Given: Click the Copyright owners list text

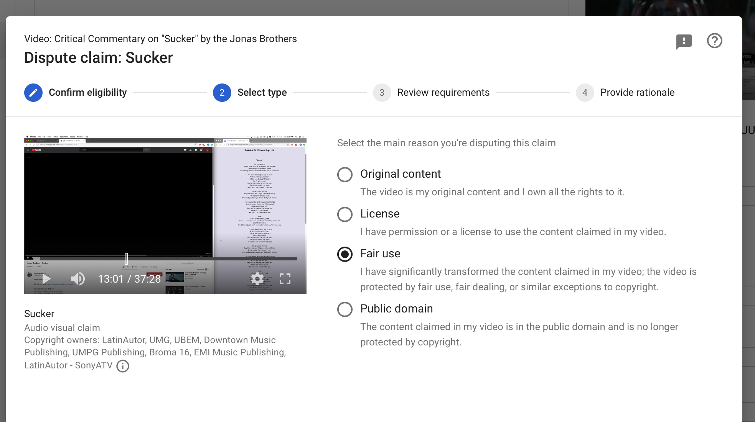Looking at the screenshot, I should coord(155,353).
